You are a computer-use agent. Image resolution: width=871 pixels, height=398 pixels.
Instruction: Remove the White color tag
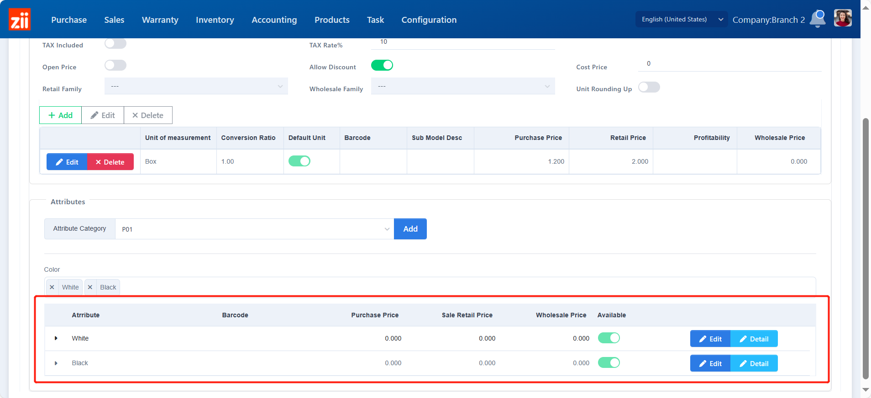[52, 287]
